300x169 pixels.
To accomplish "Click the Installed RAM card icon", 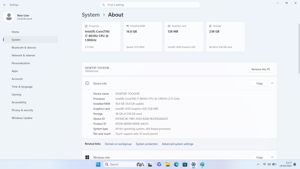I will [128, 26].
